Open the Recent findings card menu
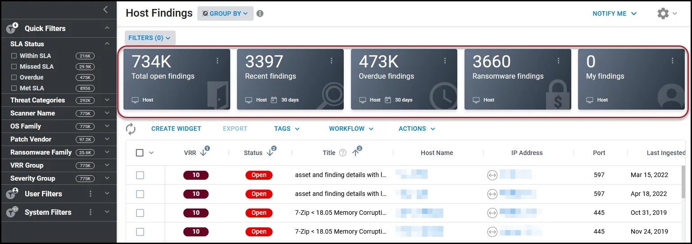Screen dimensions: 692x244 [x=332, y=61]
